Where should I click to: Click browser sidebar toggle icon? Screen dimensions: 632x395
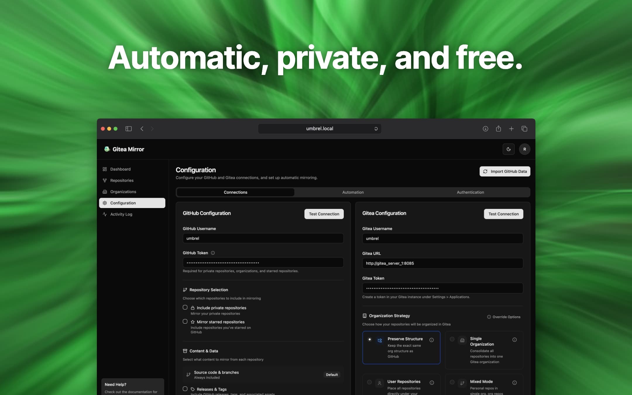[x=128, y=129]
